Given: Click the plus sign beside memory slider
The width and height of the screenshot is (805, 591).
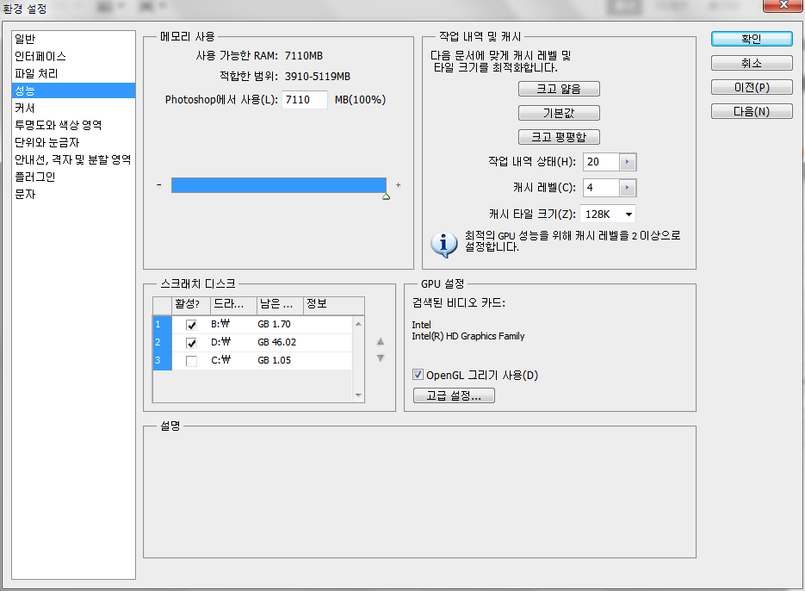Looking at the screenshot, I should click(x=398, y=185).
